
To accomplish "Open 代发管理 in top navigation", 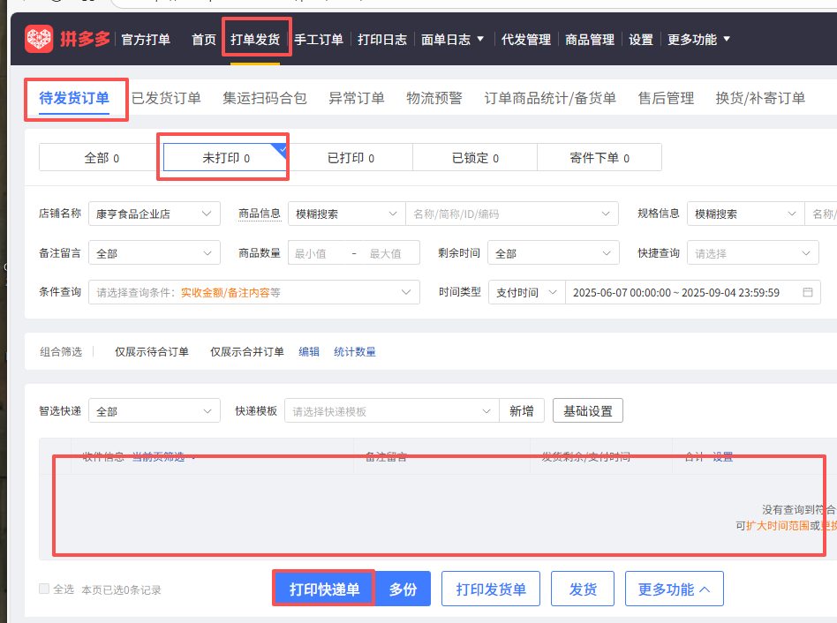I will point(526,40).
